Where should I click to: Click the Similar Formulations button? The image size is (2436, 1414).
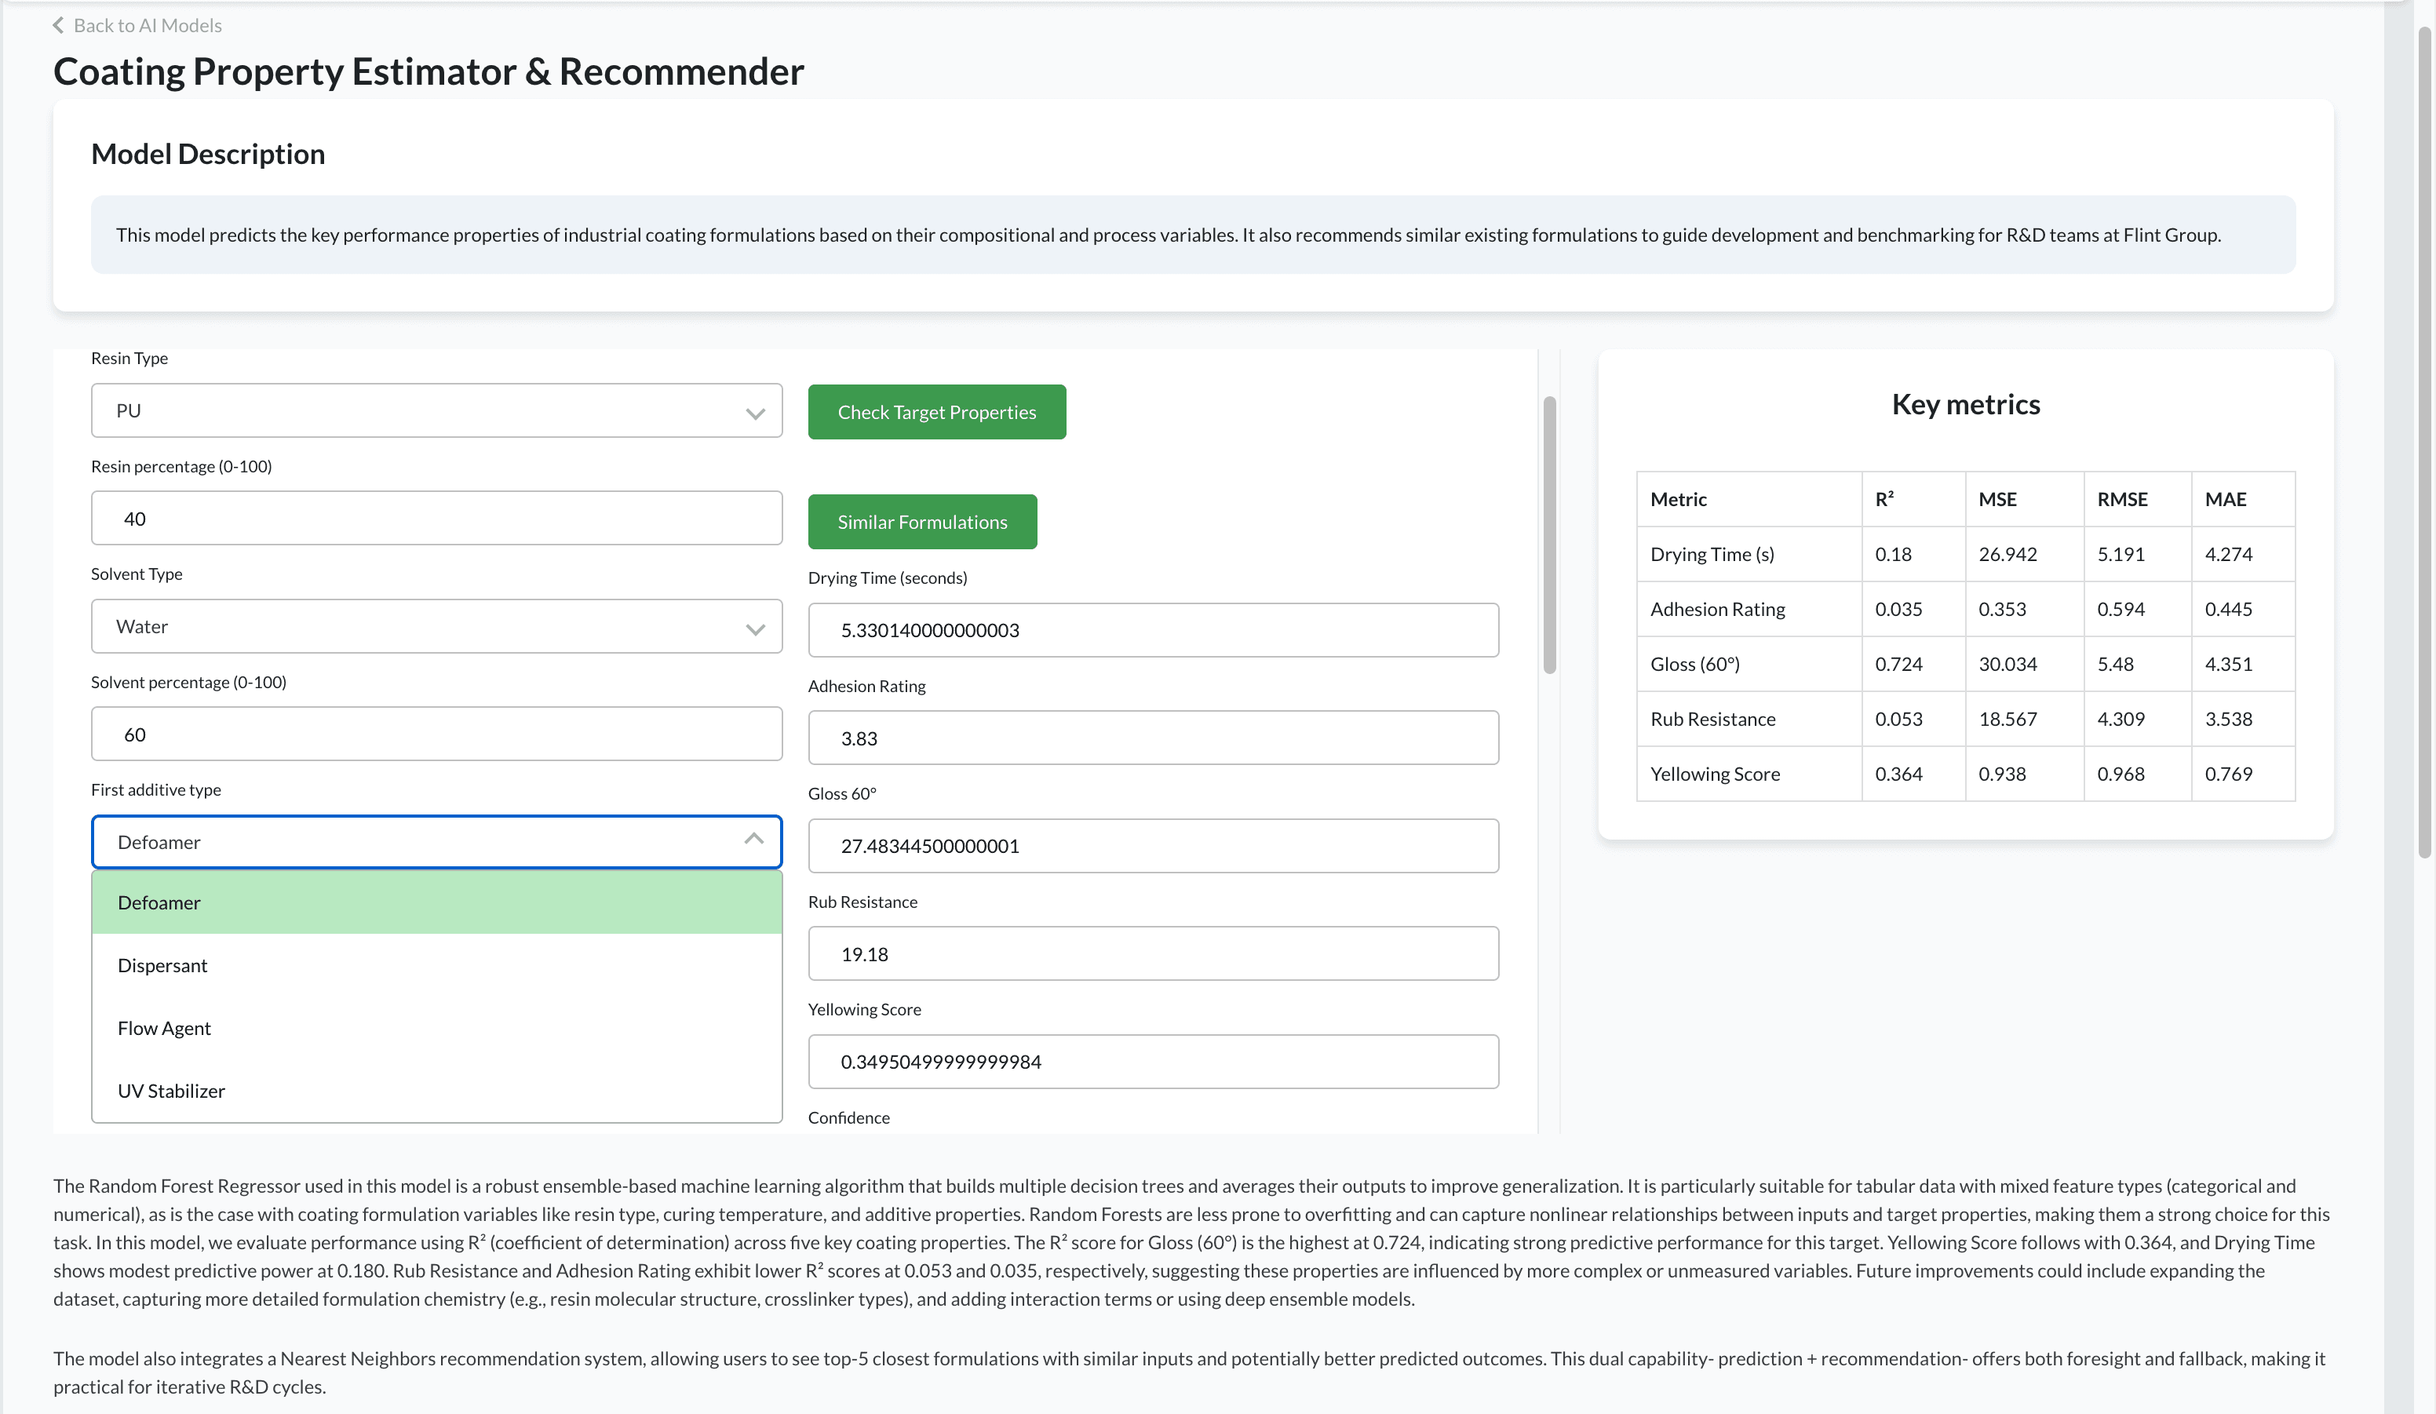coord(922,521)
